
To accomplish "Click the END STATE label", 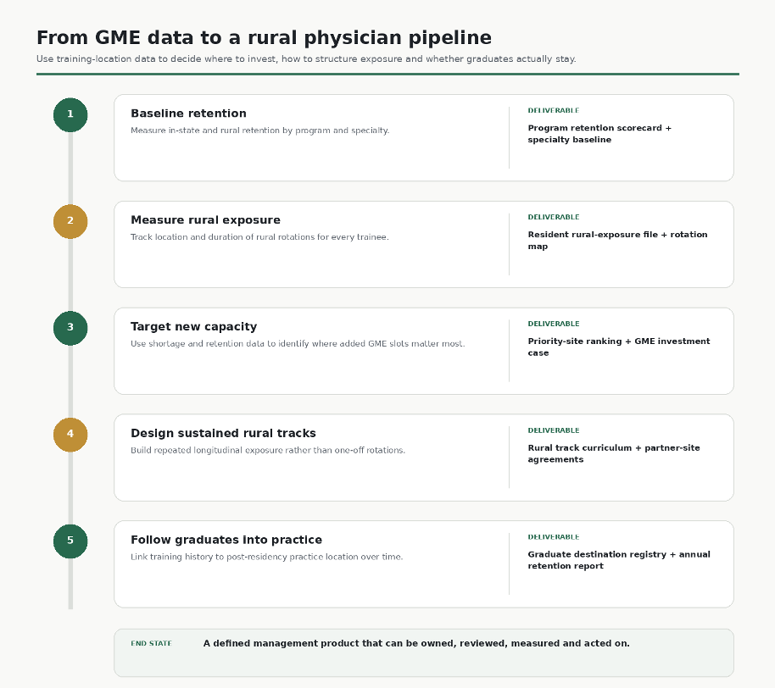I will click(151, 644).
